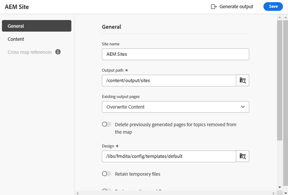This screenshot has width=288, height=195.
Task: Open the Design template folder browse icon
Action: pos(243,156)
